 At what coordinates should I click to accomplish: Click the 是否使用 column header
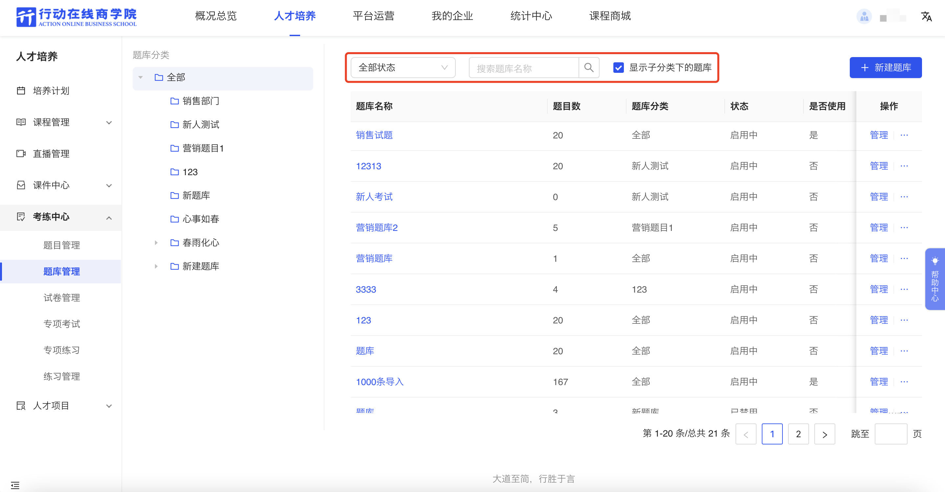(827, 106)
